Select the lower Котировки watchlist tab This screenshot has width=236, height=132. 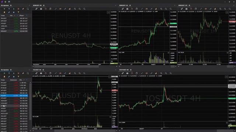pyautogui.click(x=5, y=70)
